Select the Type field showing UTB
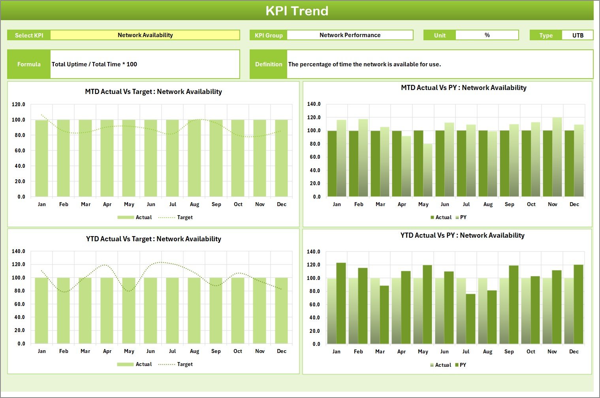The image size is (600, 398). [578, 35]
